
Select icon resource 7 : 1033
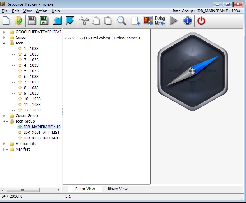coord(31,82)
